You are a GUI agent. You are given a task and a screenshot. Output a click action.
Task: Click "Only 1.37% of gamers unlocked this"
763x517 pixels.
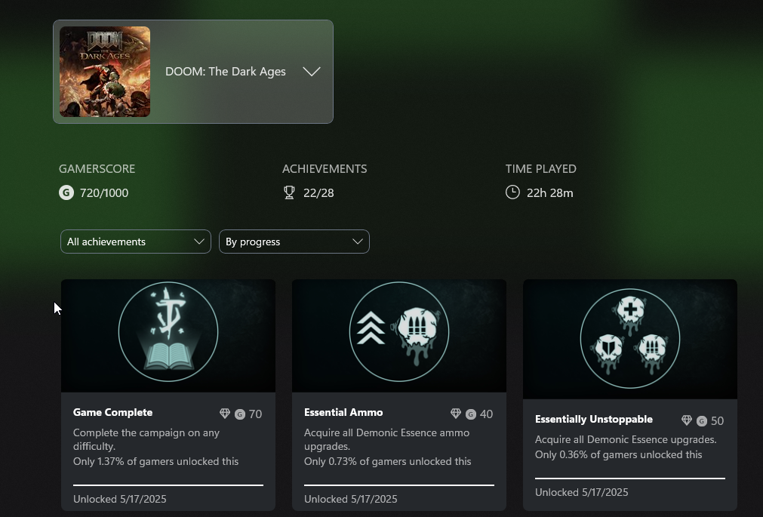[x=155, y=461]
